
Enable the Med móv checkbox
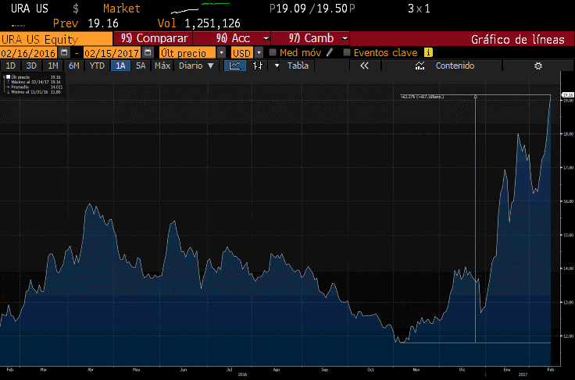pyautogui.click(x=273, y=52)
